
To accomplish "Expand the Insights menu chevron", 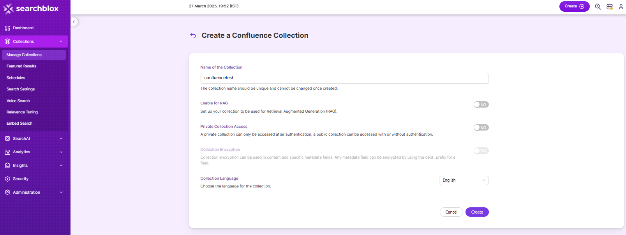I will [x=61, y=165].
